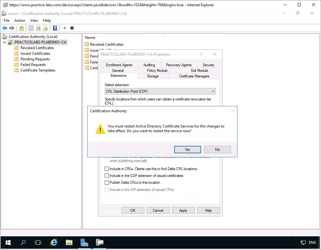Viewport: 321px width, 250px height.
Task: Click OK in Properties dialog
Action: tap(133, 211)
